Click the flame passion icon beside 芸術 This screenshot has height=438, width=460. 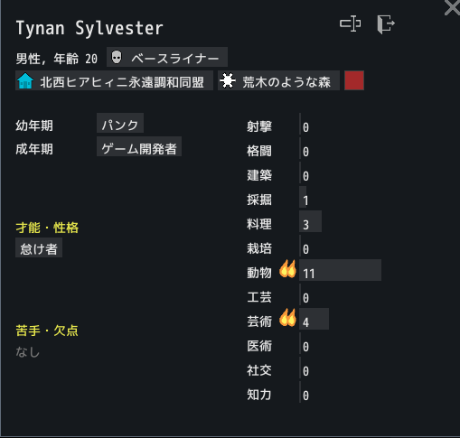coord(287,318)
